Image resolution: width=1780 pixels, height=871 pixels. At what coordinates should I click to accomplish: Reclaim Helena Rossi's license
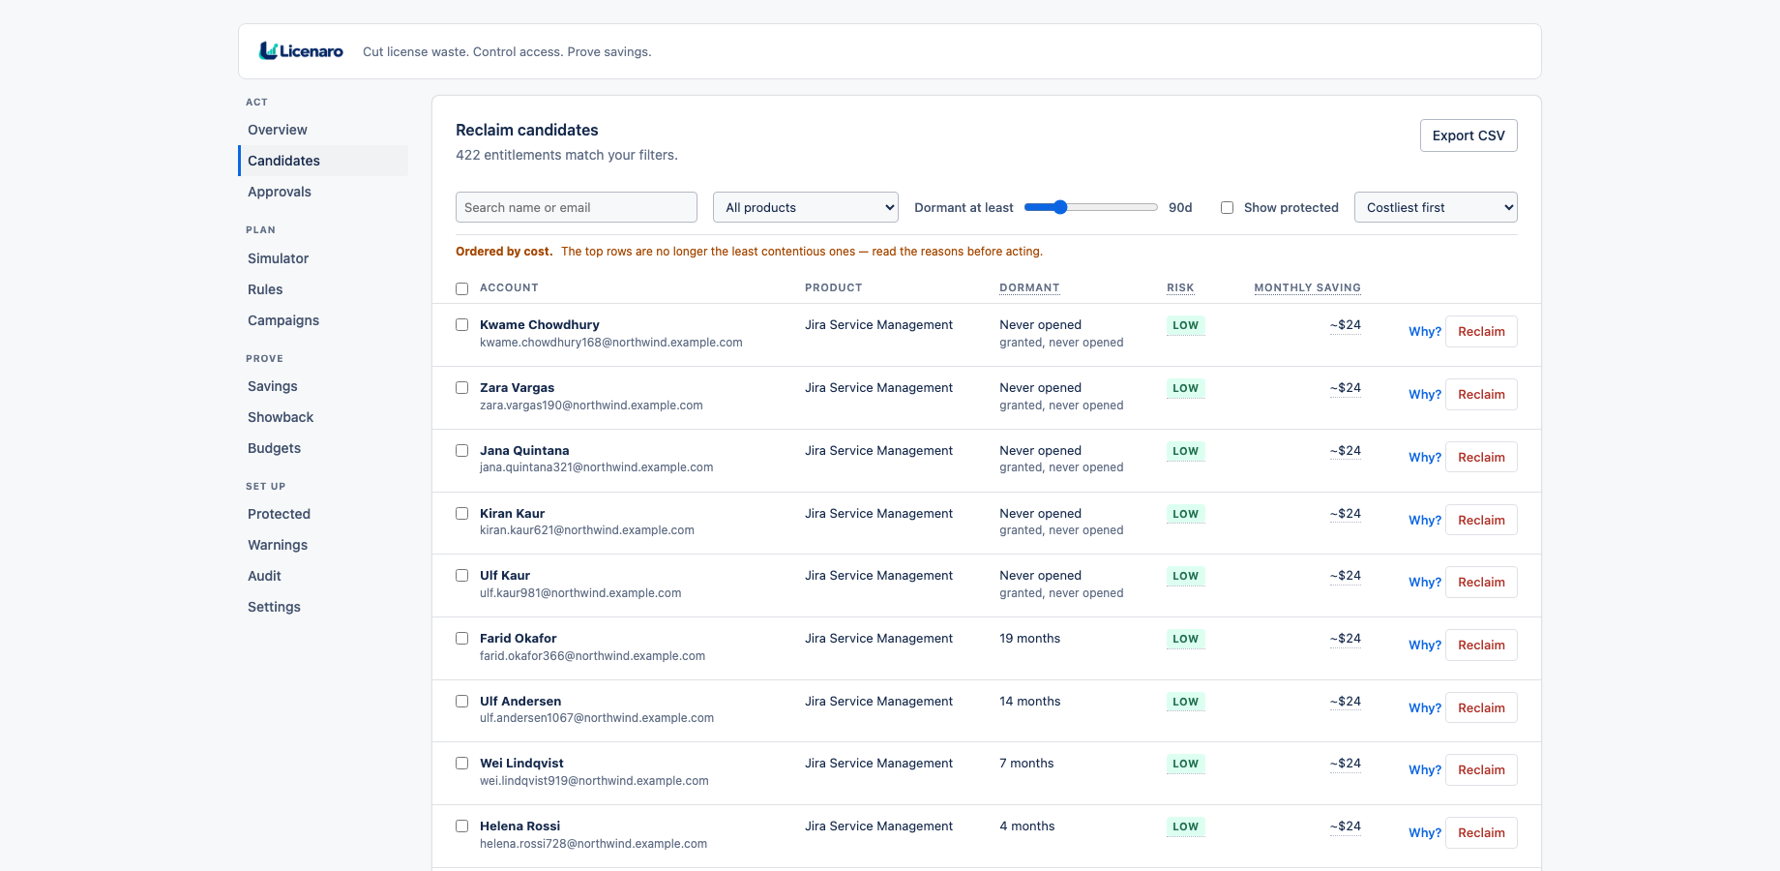pyautogui.click(x=1481, y=832)
